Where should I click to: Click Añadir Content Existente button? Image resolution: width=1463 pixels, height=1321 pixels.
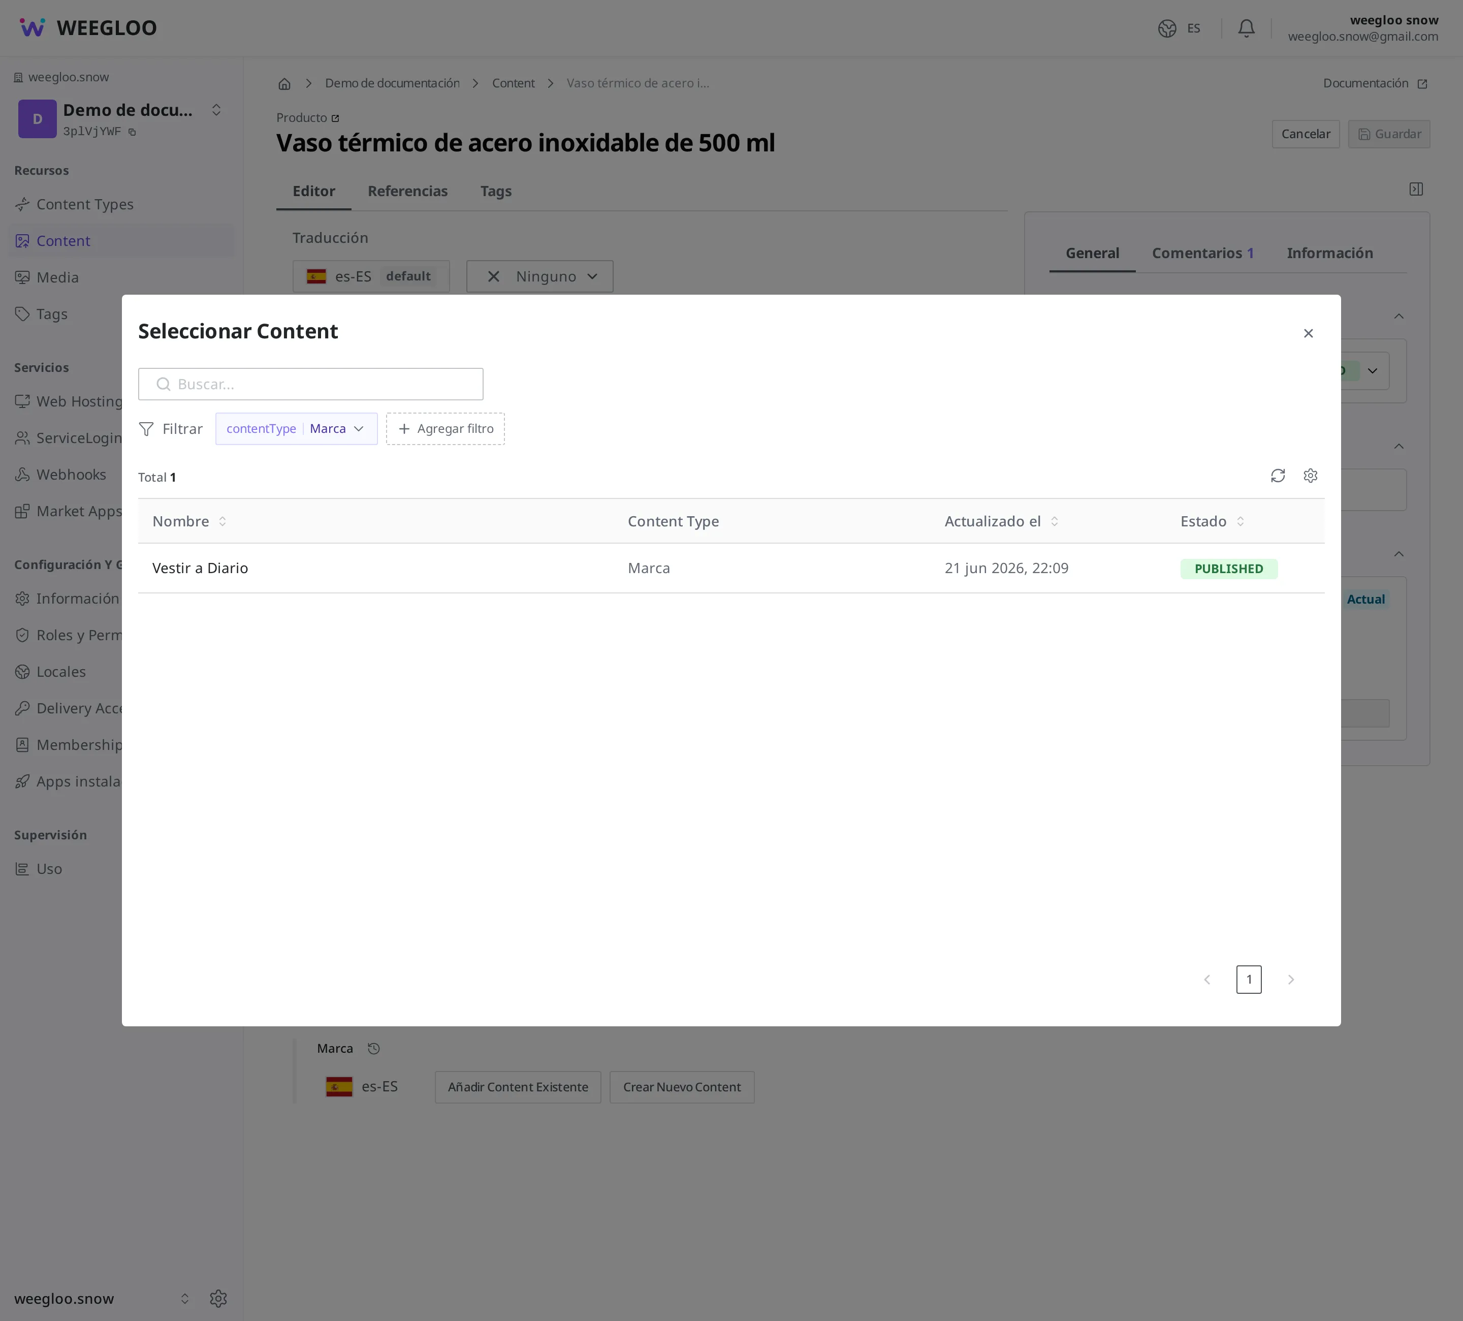[x=518, y=1087]
